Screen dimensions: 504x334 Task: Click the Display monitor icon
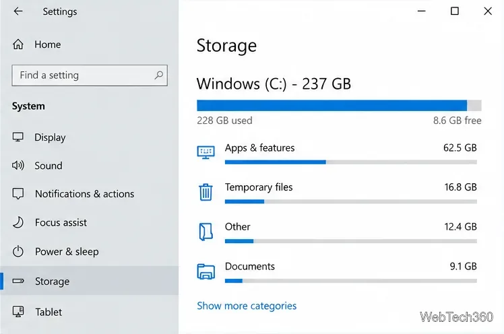coord(18,137)
